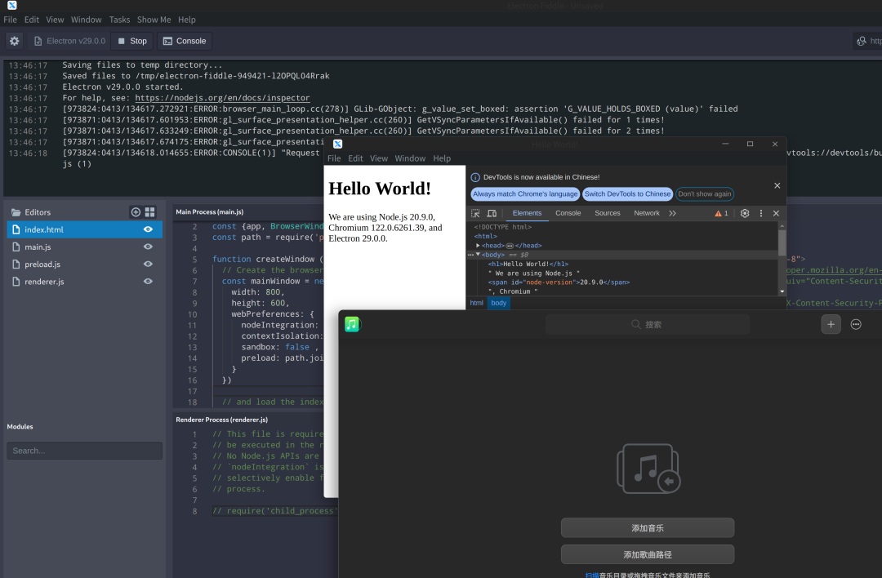Screen dimensions: 882x578
Task: Open File menu in Electron Fiddle
Action: coord(10,20)
